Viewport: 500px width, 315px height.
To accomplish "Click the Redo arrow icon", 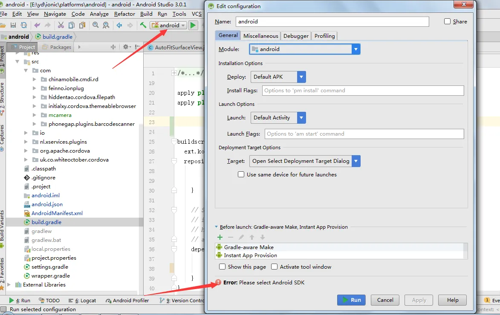I will [48, 25].
